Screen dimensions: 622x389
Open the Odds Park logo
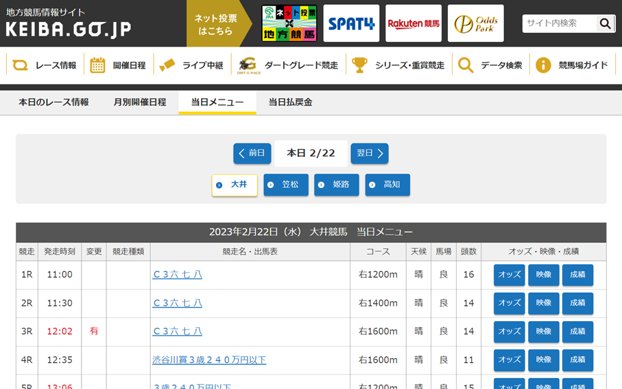(x=475, y=24)
